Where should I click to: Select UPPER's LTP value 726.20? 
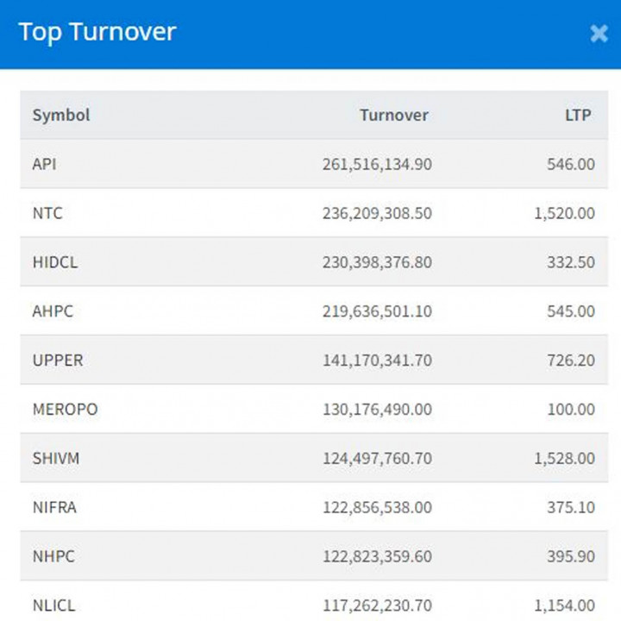[x=570, y=361]
